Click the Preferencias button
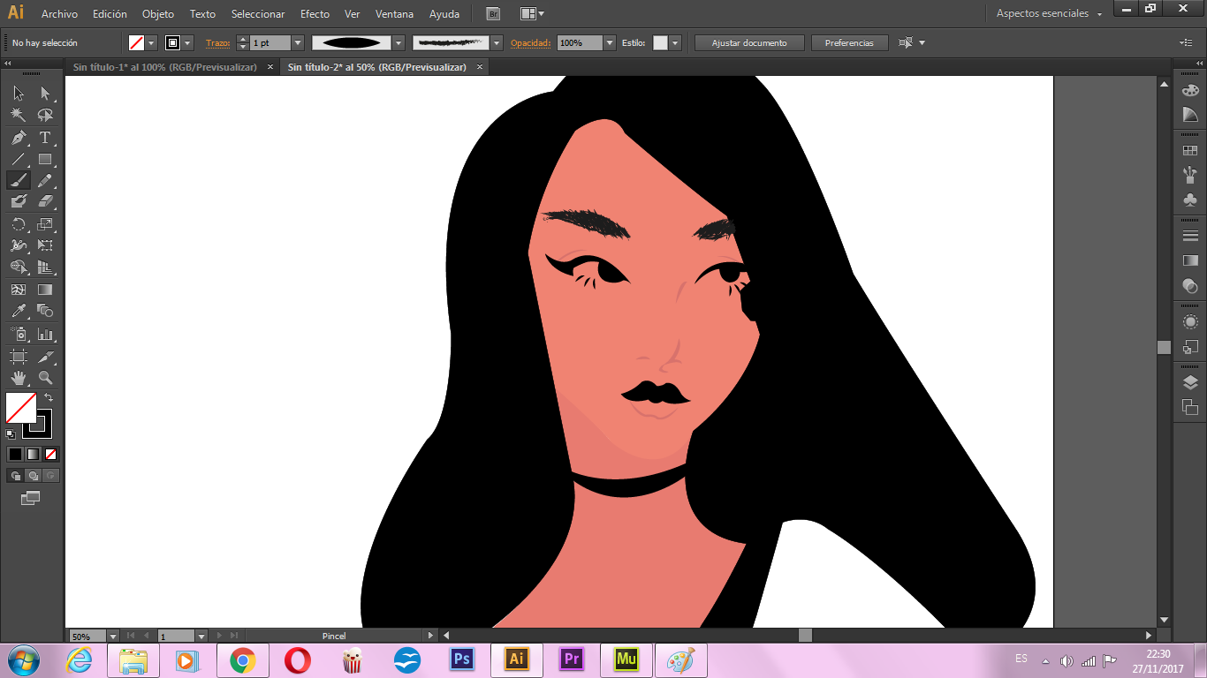1207x678 pixels. pos(849,42)
